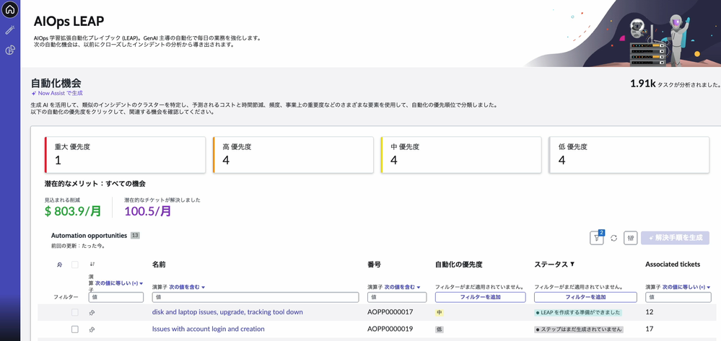Select the 重大 優先度 card
The image size is (721, 341).
[x=125, y=155]
